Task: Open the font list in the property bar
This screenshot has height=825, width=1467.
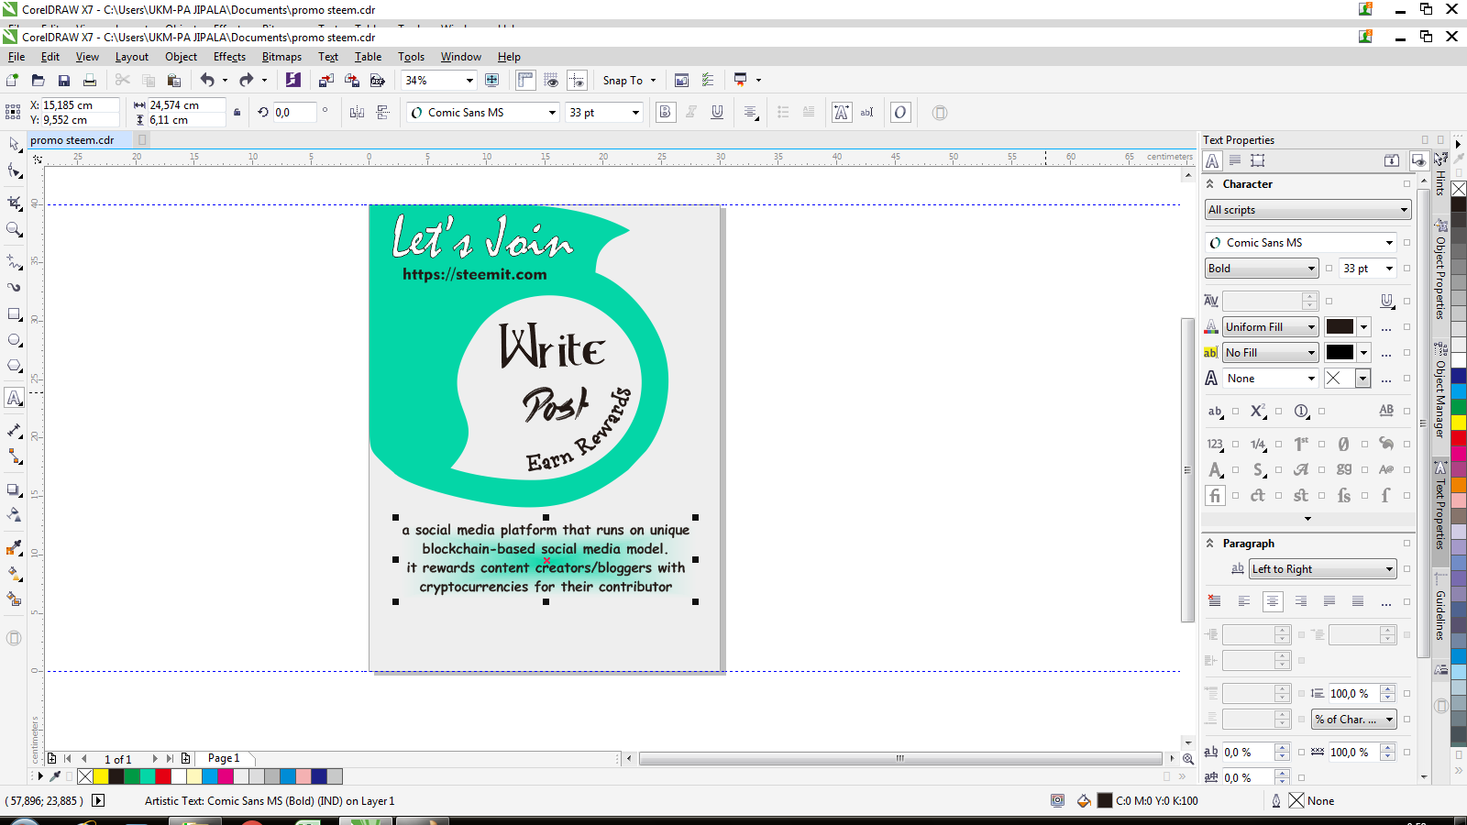Action: 552,113
